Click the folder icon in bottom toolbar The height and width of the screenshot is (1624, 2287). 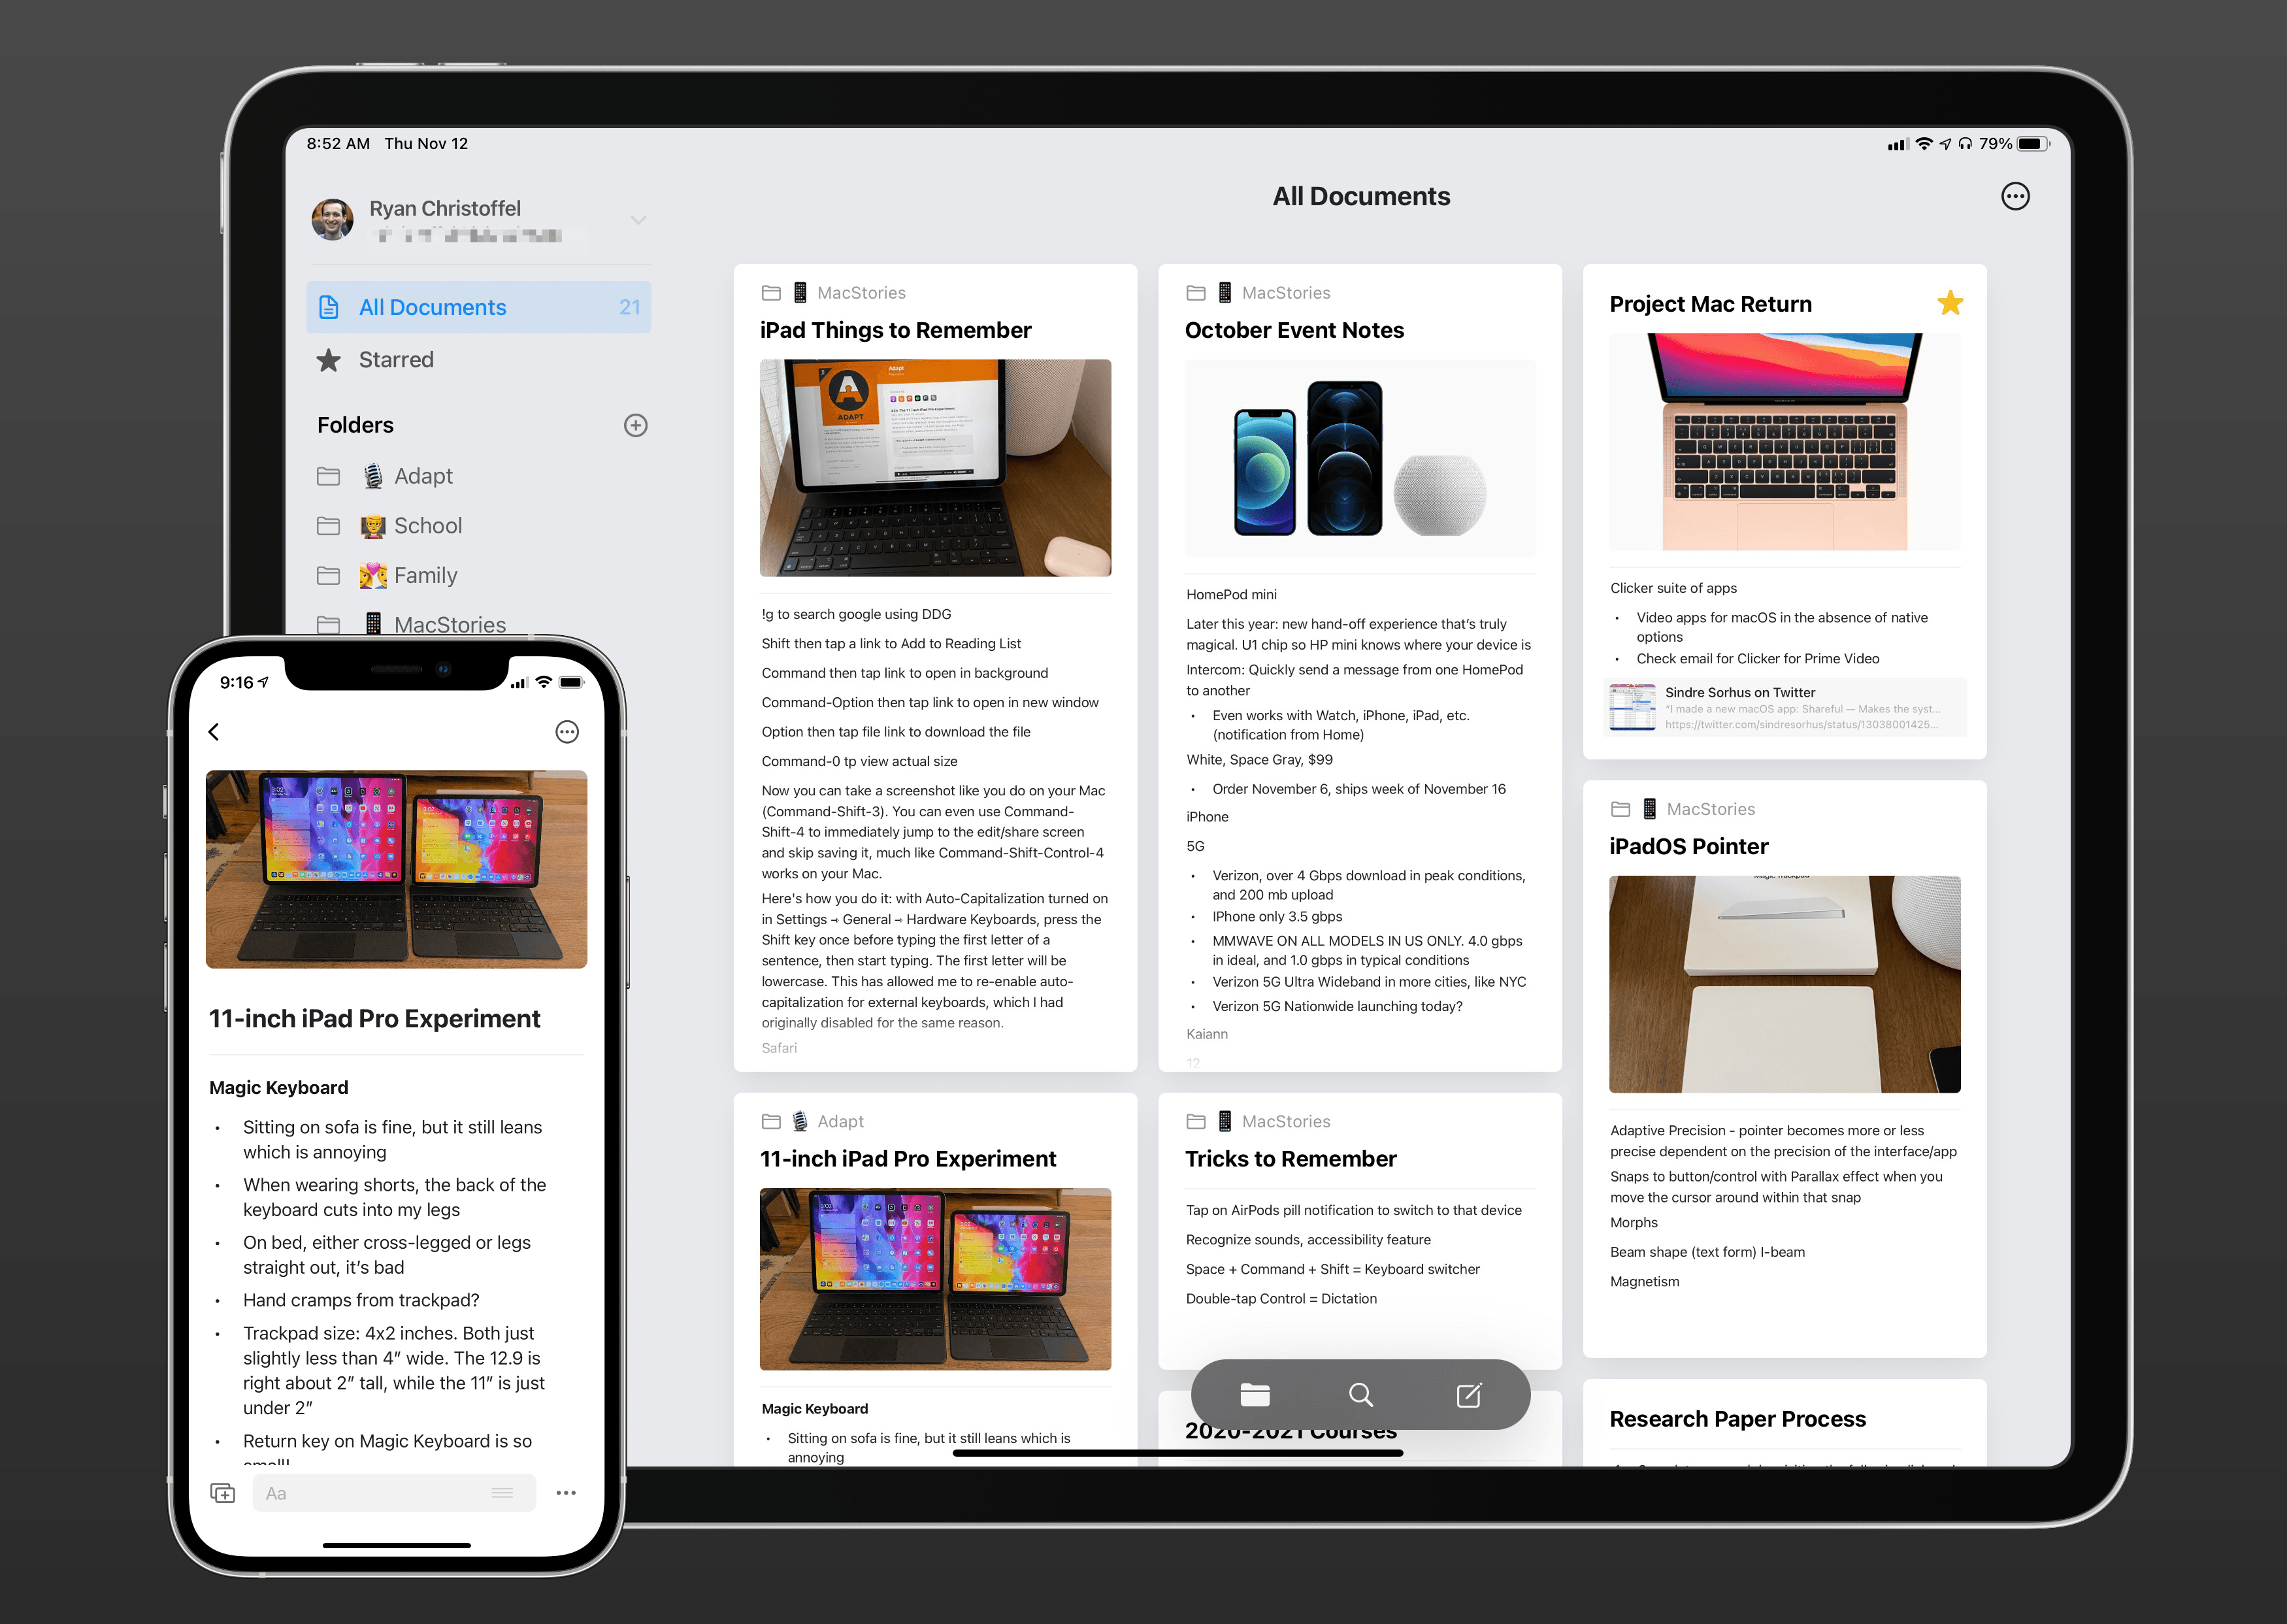click(1254, 1394)
